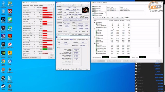Click PerfCap Reason green bar graph

click(47, 49)
